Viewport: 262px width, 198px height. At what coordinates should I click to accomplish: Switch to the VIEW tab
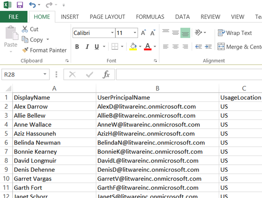click(238, 17)
